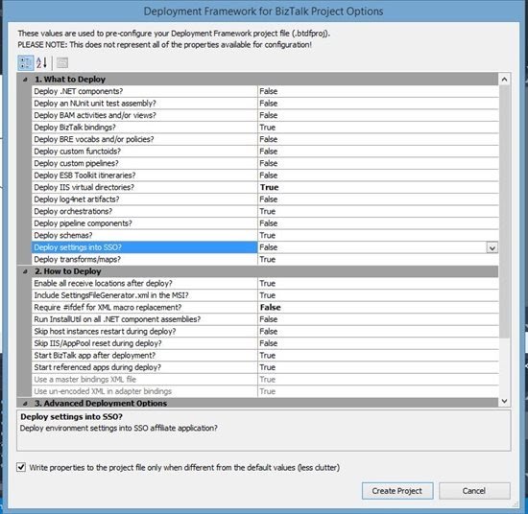528x514 pixels.
Task: Select 'Deploy settings into SSO?' row label
Action: (144, 247)
